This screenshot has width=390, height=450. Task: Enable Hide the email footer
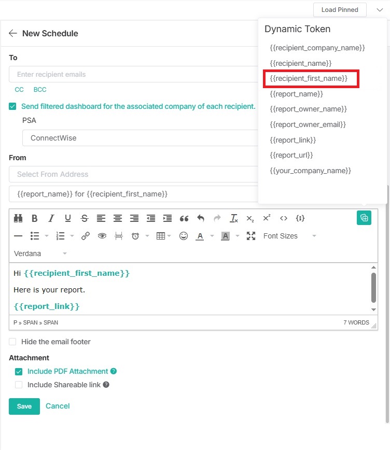(13, 342)
